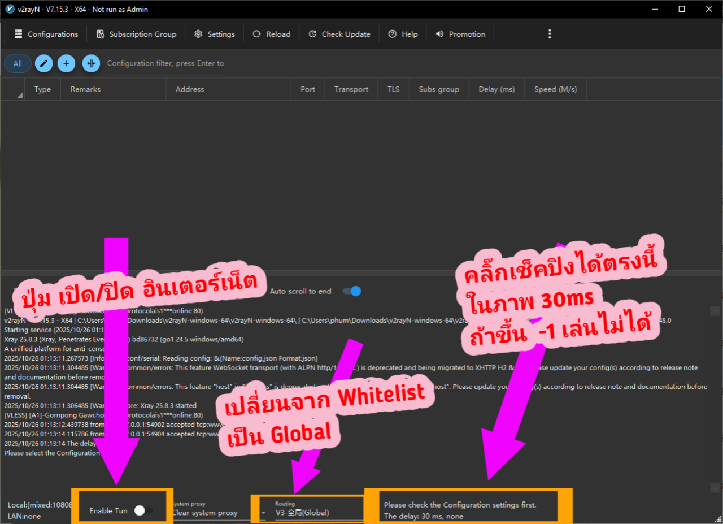
Task: Click the auto column width button
Action: click(91, 63)
